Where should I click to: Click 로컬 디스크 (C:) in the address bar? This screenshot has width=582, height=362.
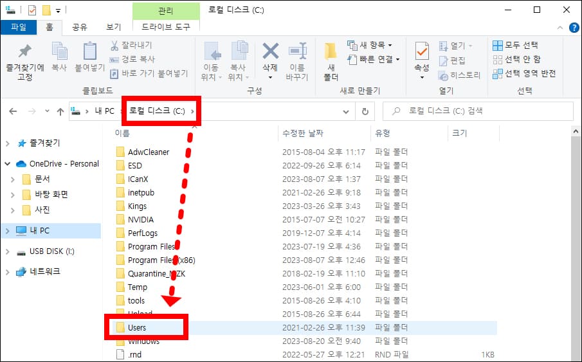point(157,111)
